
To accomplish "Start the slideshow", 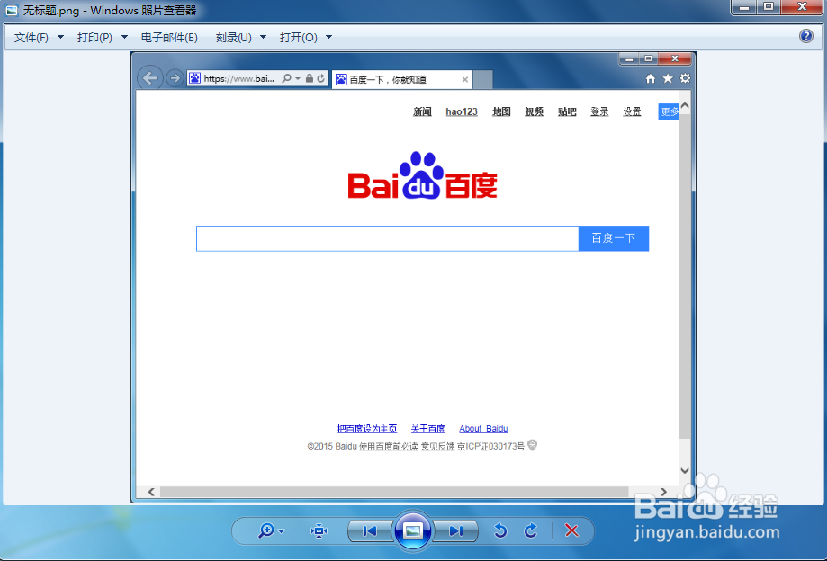I will pyautogui.click(x=412, y=530).
